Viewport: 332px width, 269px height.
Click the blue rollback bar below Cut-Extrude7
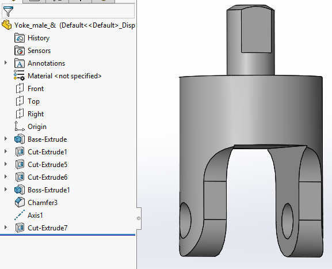click(67, 234)
